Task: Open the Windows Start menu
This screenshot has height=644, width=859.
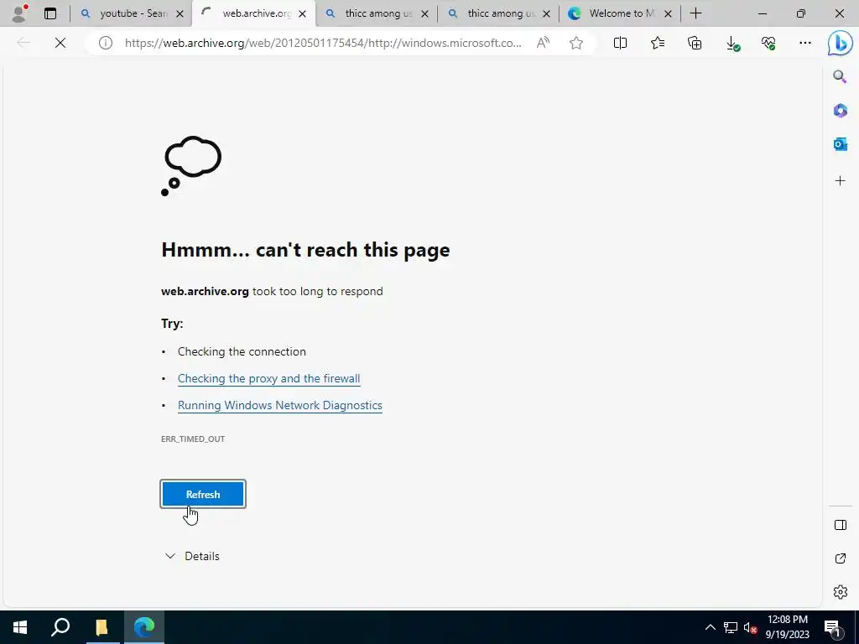Action: 20,627
